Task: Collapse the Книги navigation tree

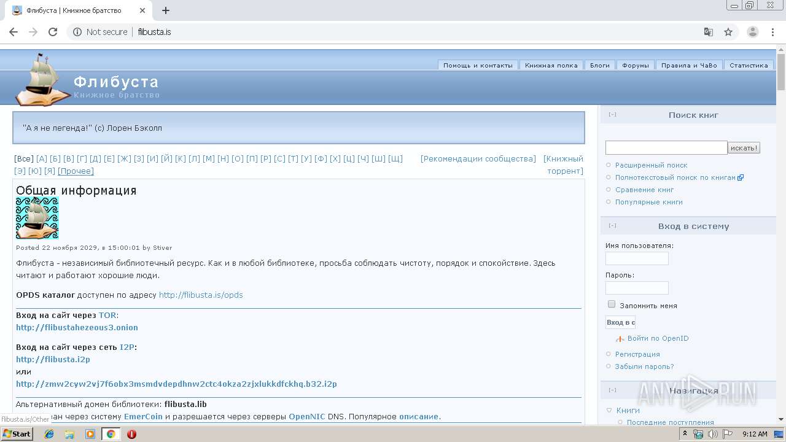Action: click(x=609, y=410)
